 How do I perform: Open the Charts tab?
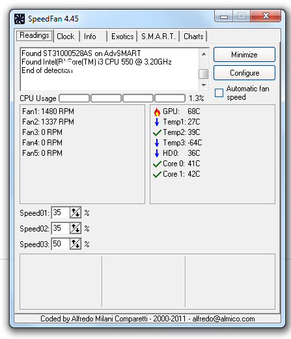coord(193,37)
